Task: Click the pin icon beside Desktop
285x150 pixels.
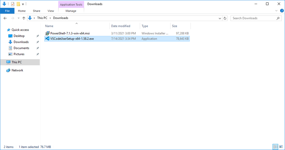Action: point(38,36)
